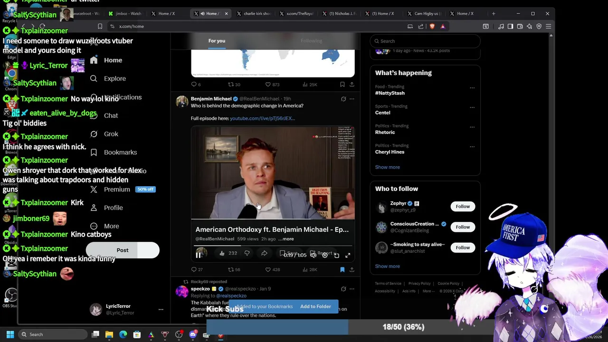Open Grok in the X sidebar
The height and width of the screenshot is (342, 608).
(104, 134)
